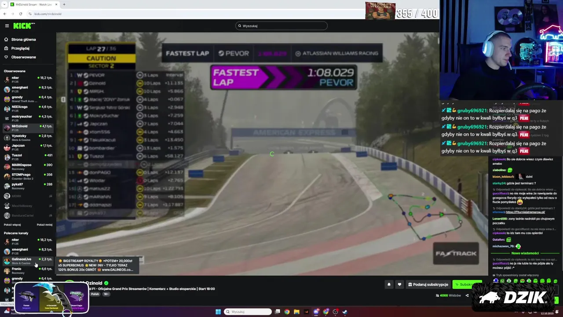Open the turniejstremerow.pl chat link
The height and width of the screenshot is (317, 563).
525,212
